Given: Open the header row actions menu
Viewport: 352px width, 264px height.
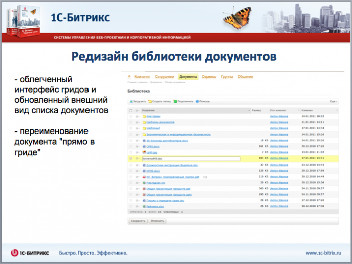Looking at the screenshot, I should pyautogui.click(x=137, y=111).
